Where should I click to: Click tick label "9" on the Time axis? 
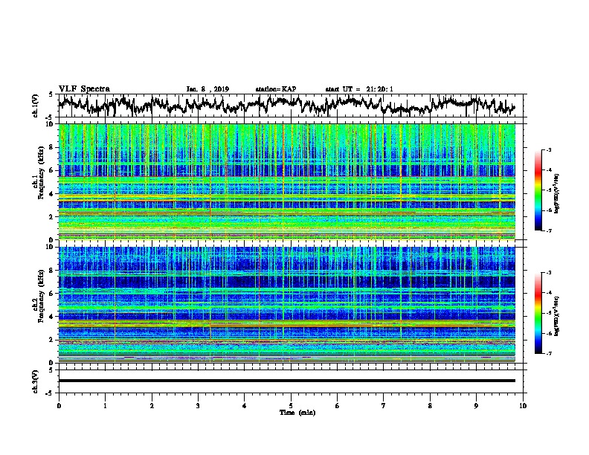(x=476, y=406)
